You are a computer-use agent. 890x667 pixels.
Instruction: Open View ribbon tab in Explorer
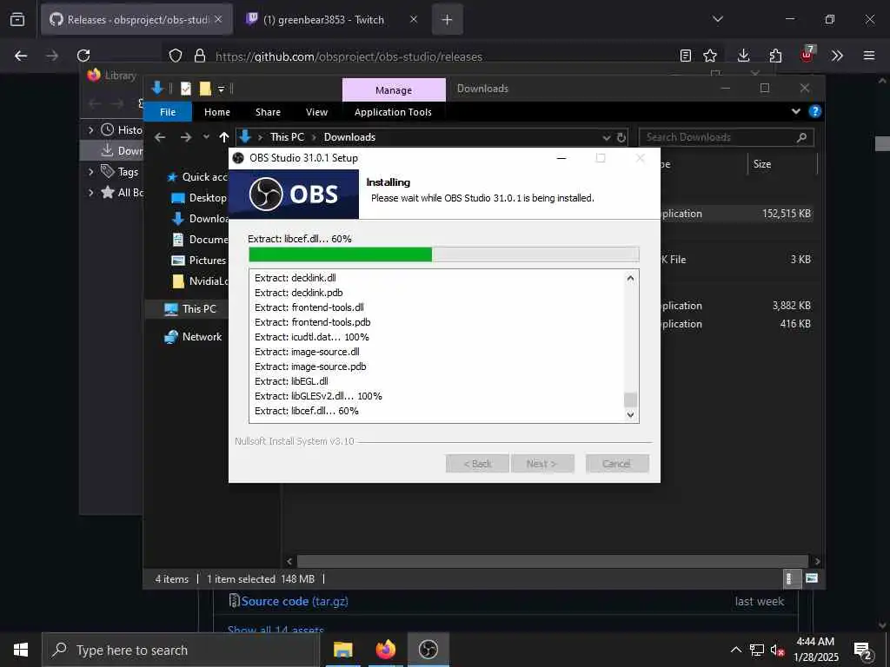coord(316,112)
